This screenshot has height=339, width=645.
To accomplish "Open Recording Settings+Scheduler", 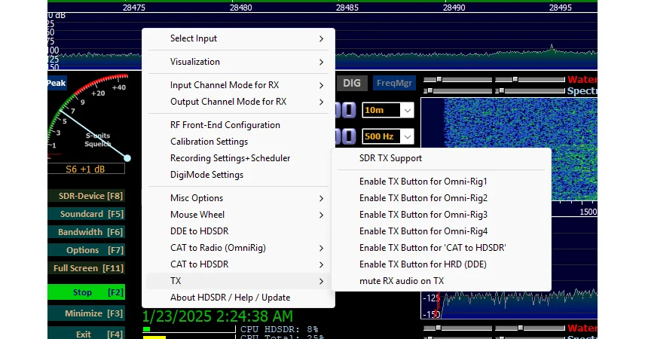I will (x=238, y=158).
